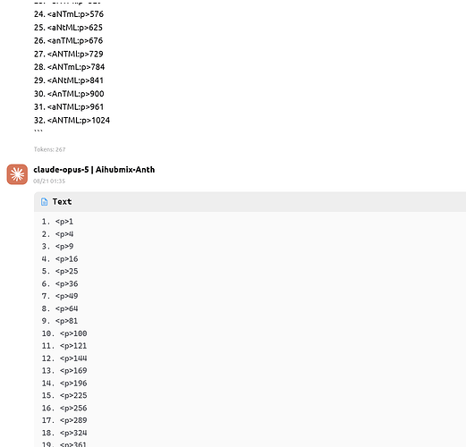The height and width of the screenshot is (447, 466).
Task: Click list line 25 ending in 625
Action: pyautogui.click(x=68, y=28)
